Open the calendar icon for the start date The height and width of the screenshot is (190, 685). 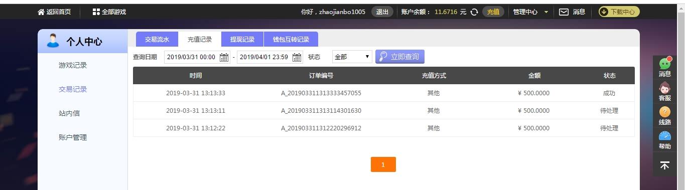(224, 57)
